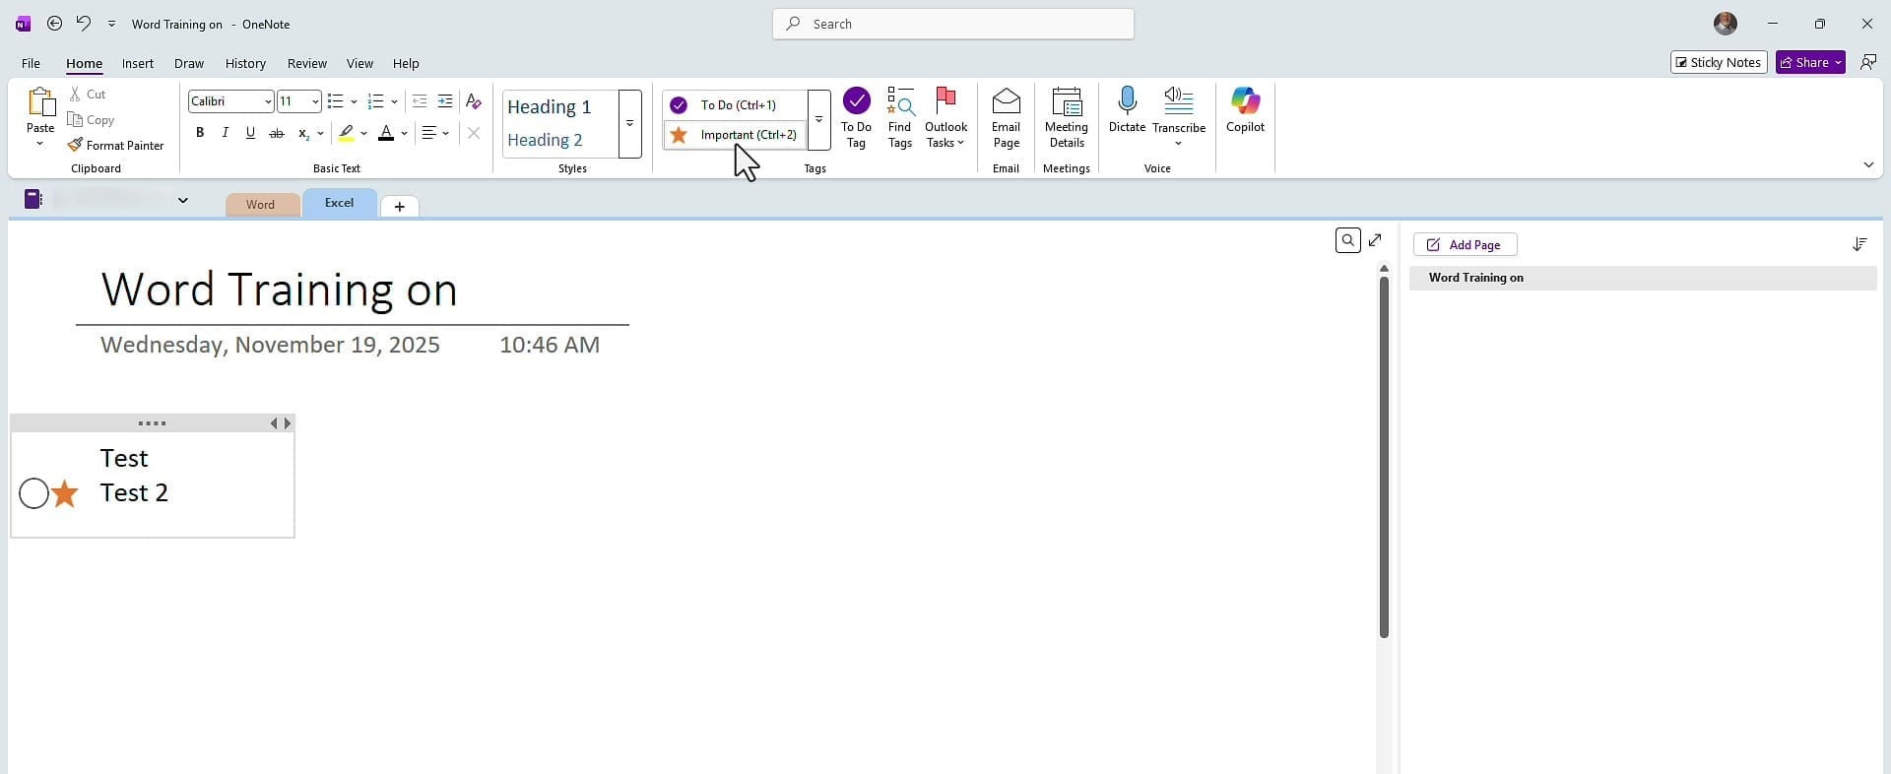Select the Important (Ctrl+2) tag
1891x774 pixels.
pos(735,134)
